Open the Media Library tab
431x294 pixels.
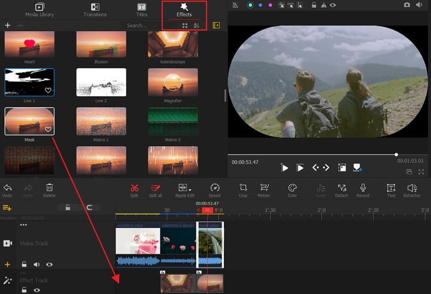pyautogui.click(x=40, y=9)
